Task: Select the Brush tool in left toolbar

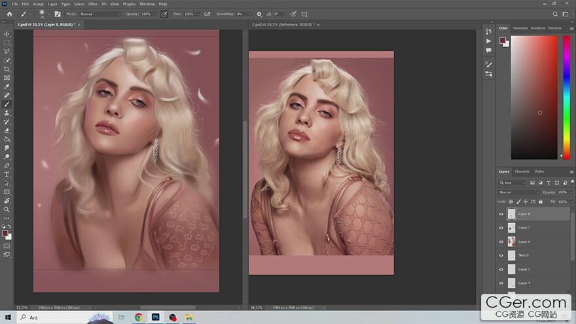Action: [x=7, y=104]
